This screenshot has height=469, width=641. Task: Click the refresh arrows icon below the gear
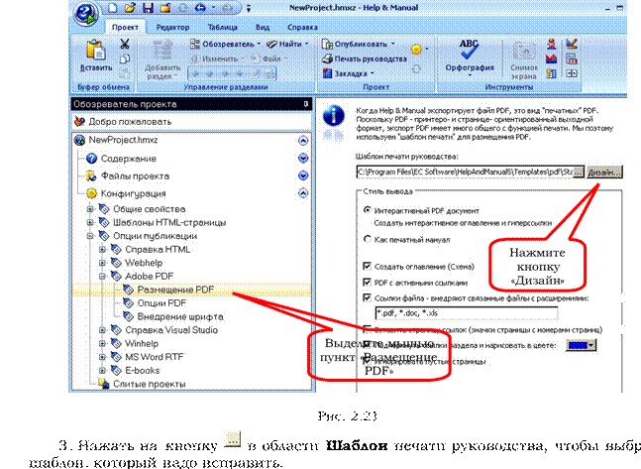click(x=416, y=68)
